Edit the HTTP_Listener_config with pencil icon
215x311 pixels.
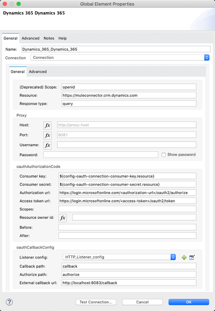pyautogui.click(x=192, y=258)
